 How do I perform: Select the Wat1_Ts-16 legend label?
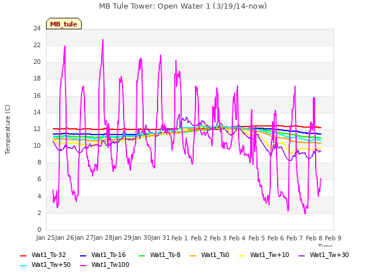109,255
